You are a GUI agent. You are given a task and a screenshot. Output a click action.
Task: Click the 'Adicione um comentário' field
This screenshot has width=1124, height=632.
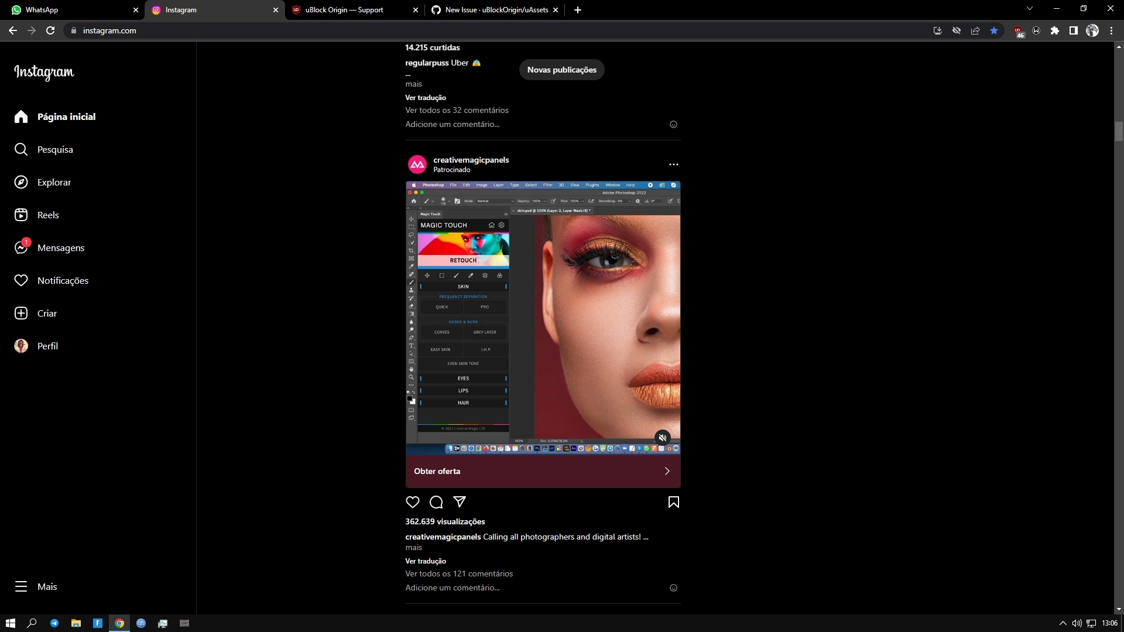click(x=453, y=588)
